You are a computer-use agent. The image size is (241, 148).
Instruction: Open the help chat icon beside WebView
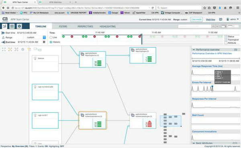(x=221, y=20)
